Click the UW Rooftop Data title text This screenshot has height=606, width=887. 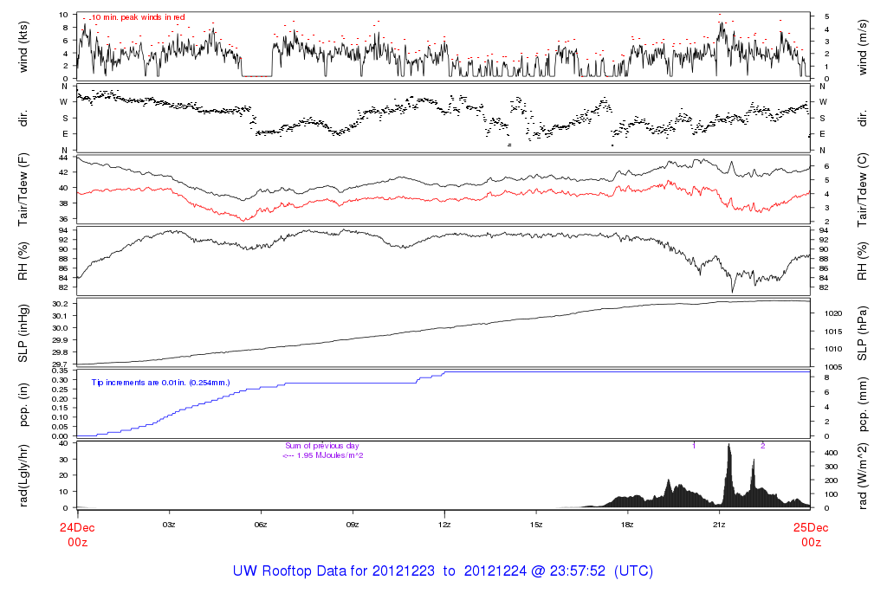point(443,571)
